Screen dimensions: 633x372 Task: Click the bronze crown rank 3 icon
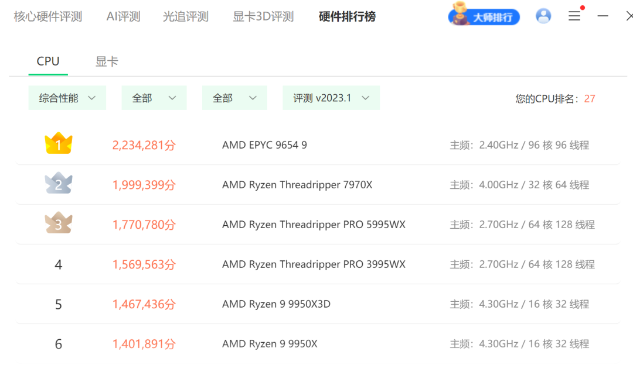(x=59, y=223)
